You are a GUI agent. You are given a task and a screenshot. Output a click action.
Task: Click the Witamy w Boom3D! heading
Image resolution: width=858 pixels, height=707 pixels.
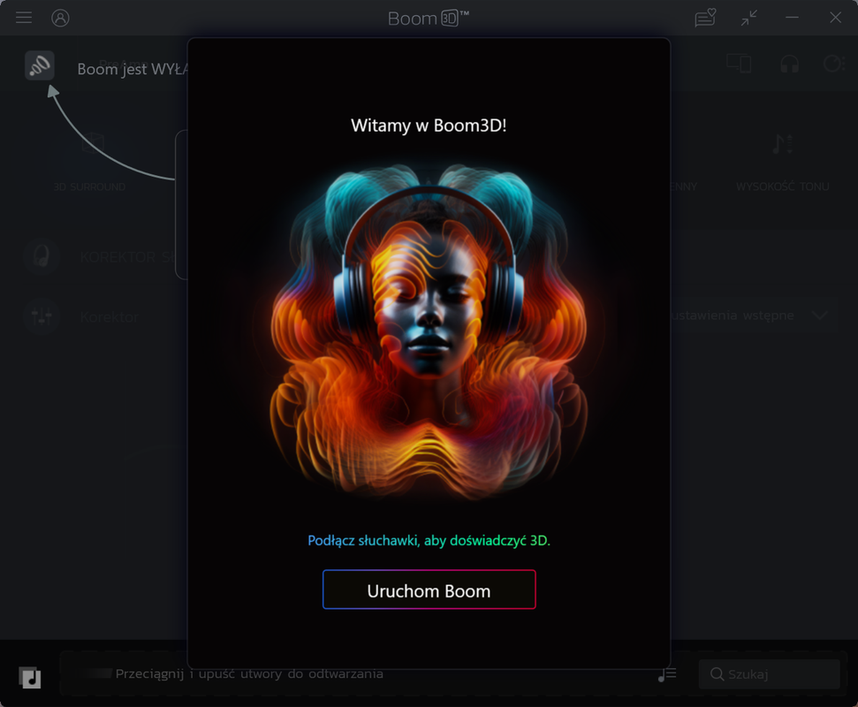[429, 125]
